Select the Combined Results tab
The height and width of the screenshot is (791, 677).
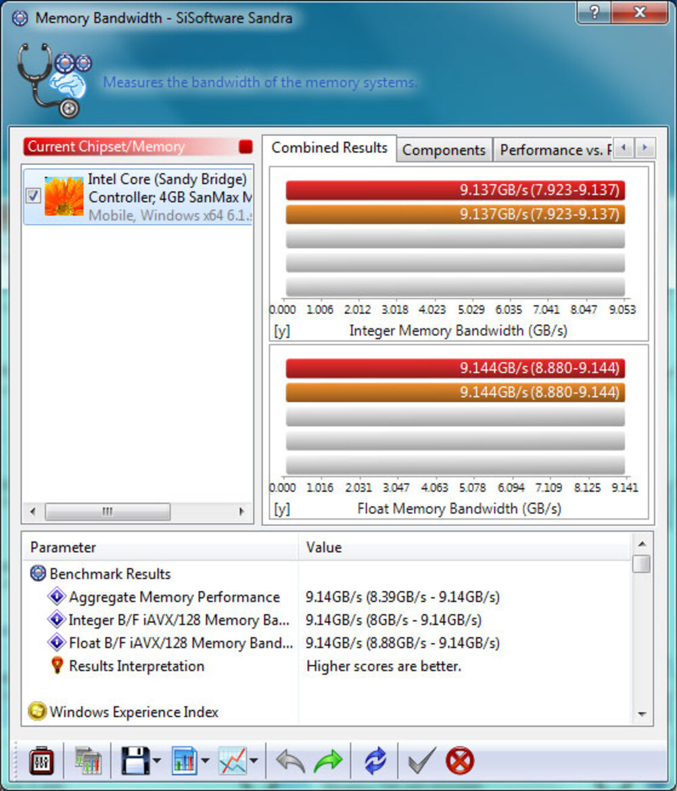[329, 148]
